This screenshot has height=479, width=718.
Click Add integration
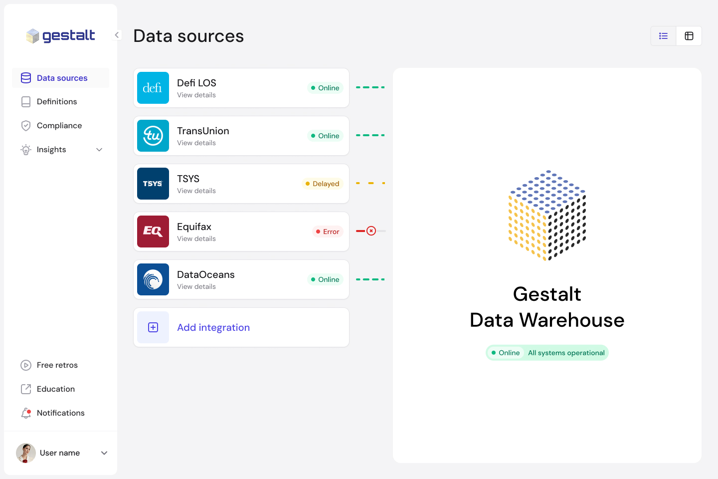(213, 327)
